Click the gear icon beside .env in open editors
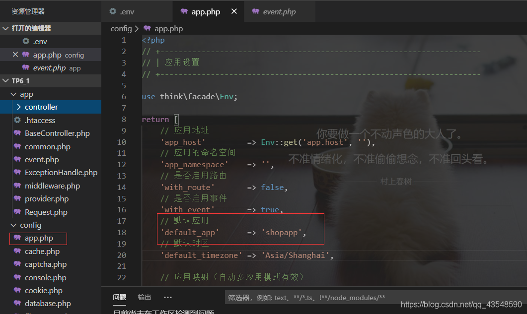This screenshot has height=314, width=527. pyautogui.click(x=25, y=41)
